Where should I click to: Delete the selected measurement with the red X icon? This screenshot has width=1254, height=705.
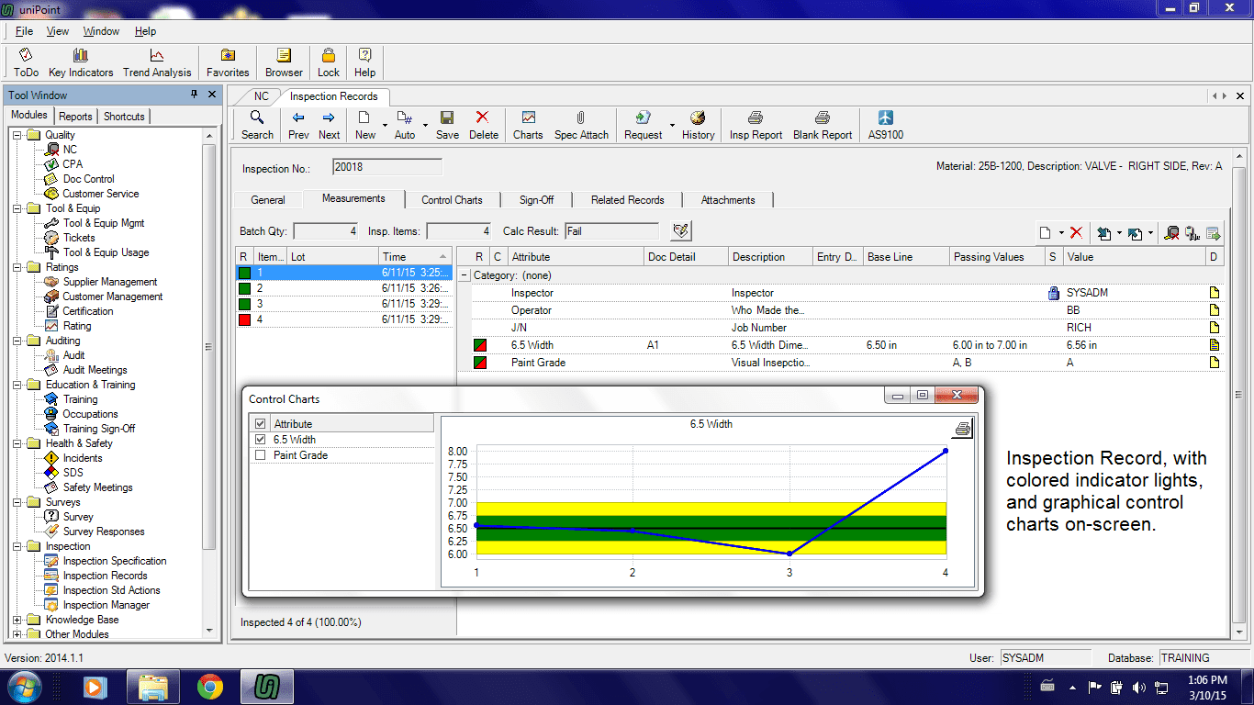pos(482,125)
